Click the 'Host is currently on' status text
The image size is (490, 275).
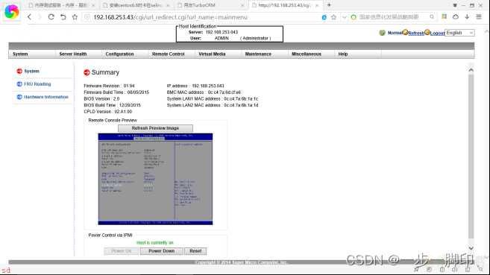154,242
